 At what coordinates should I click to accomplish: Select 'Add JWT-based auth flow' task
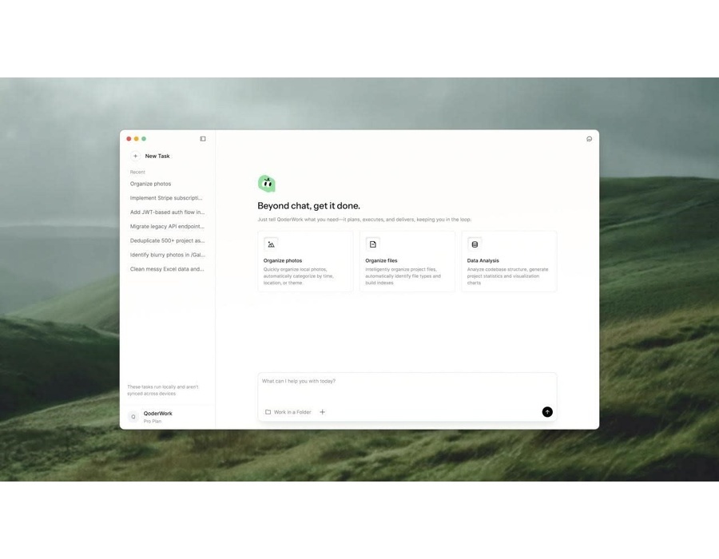click(167, 212)
